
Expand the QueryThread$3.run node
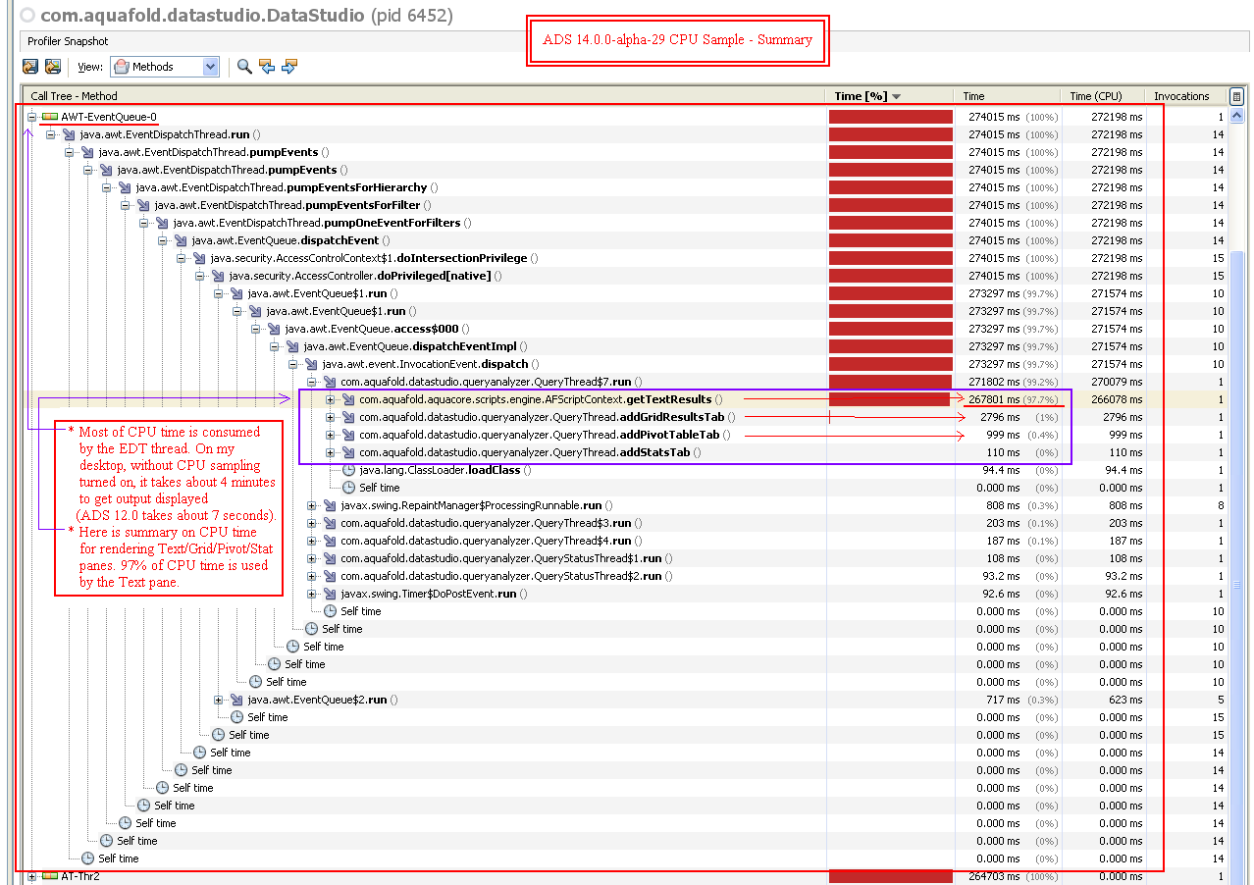[312, 523]
